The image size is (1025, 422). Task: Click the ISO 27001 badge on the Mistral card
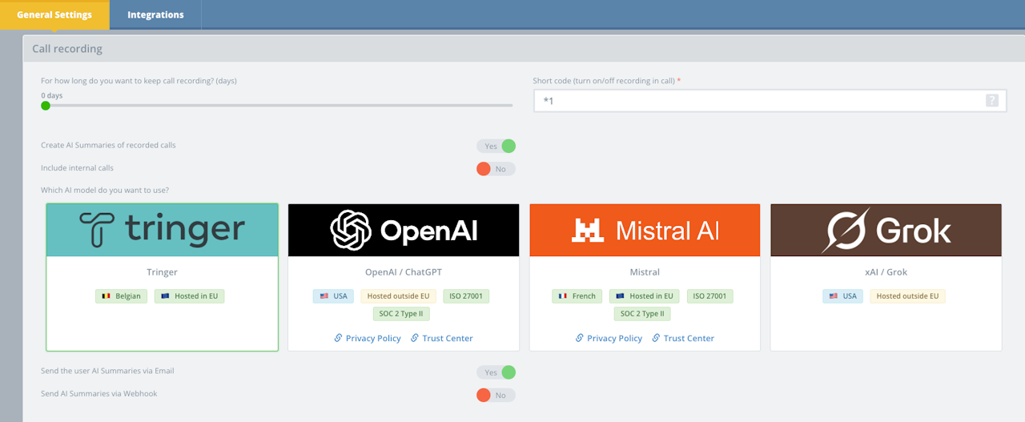[x=709, y=296]
